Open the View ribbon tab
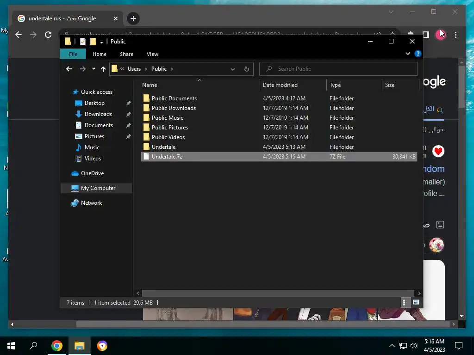 pyautogui.click(x=152, y=54)
